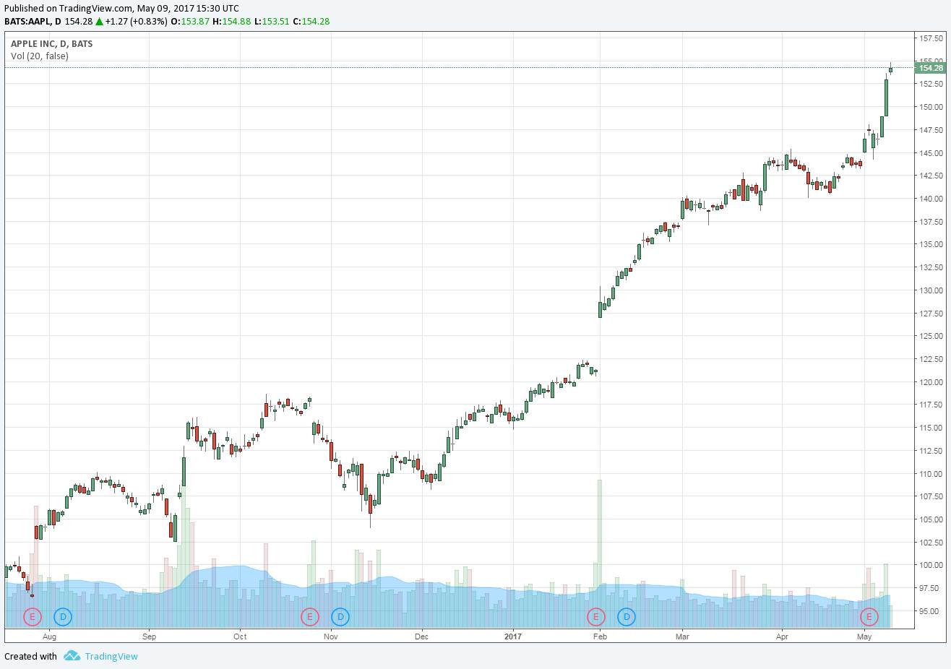Image resolution: width=951 pixels, height=669 pixels.
Task: Click the green 154.28 current price label
Action: [x=930, y=68]
